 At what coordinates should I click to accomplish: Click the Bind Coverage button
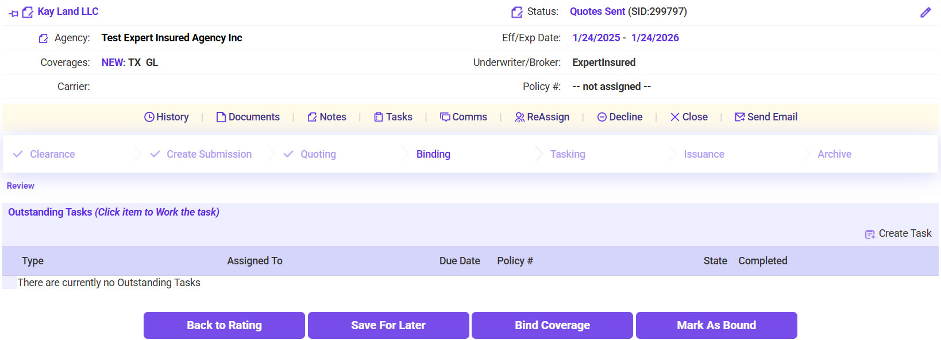(x=552, y=325)
